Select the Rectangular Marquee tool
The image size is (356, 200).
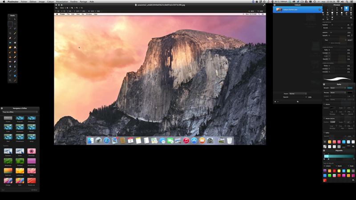10,24
